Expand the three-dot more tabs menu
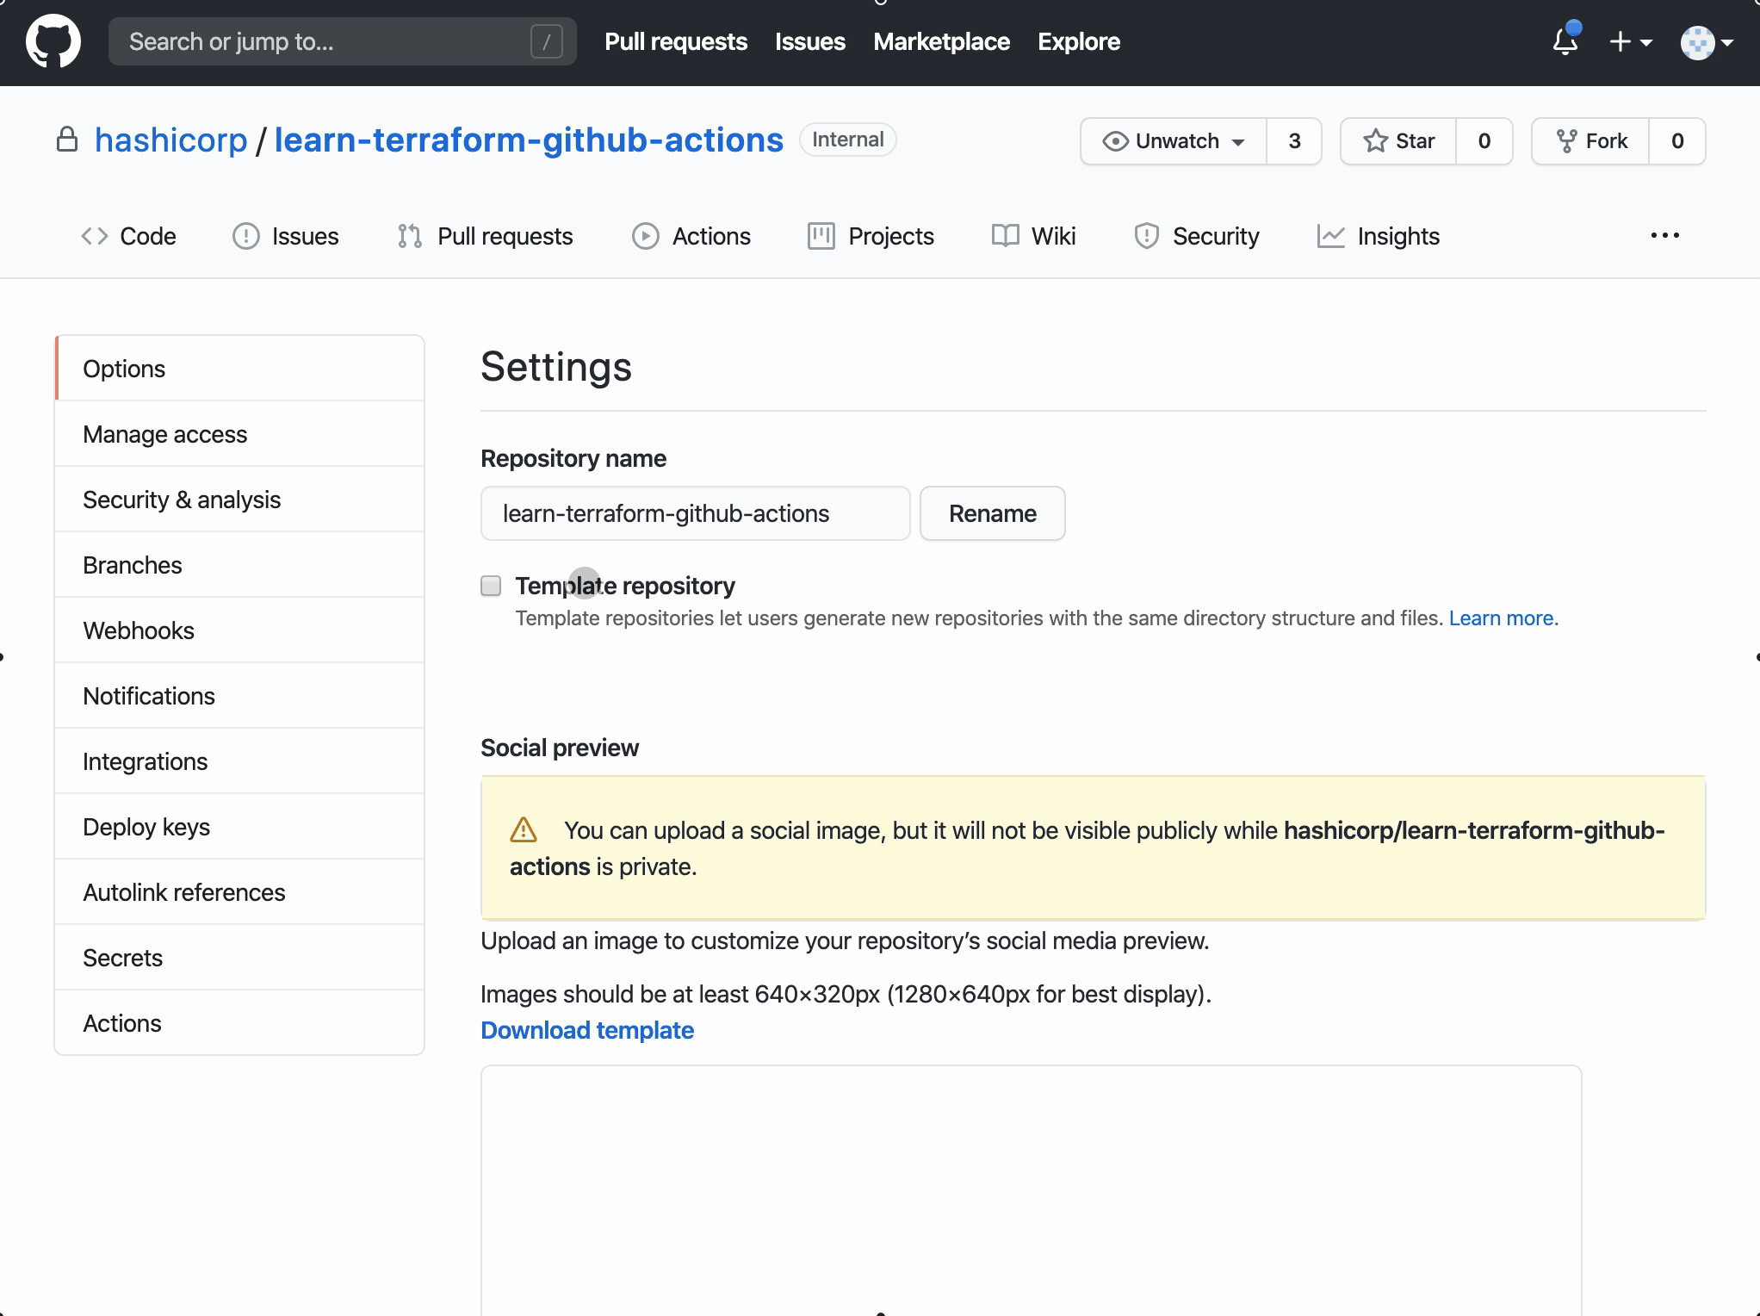Image resolution: width=1760 pixels, height=1316 pixels. coord(1664,236)
